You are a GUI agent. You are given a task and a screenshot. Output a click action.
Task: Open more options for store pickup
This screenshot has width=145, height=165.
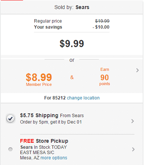pyautogui.click(x=54, y=158)
